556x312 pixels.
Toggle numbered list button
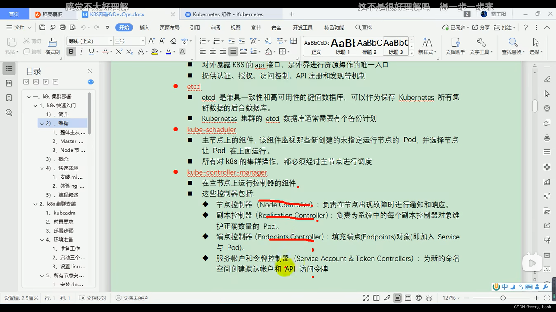pyautogui.click(x=216, y=41)
